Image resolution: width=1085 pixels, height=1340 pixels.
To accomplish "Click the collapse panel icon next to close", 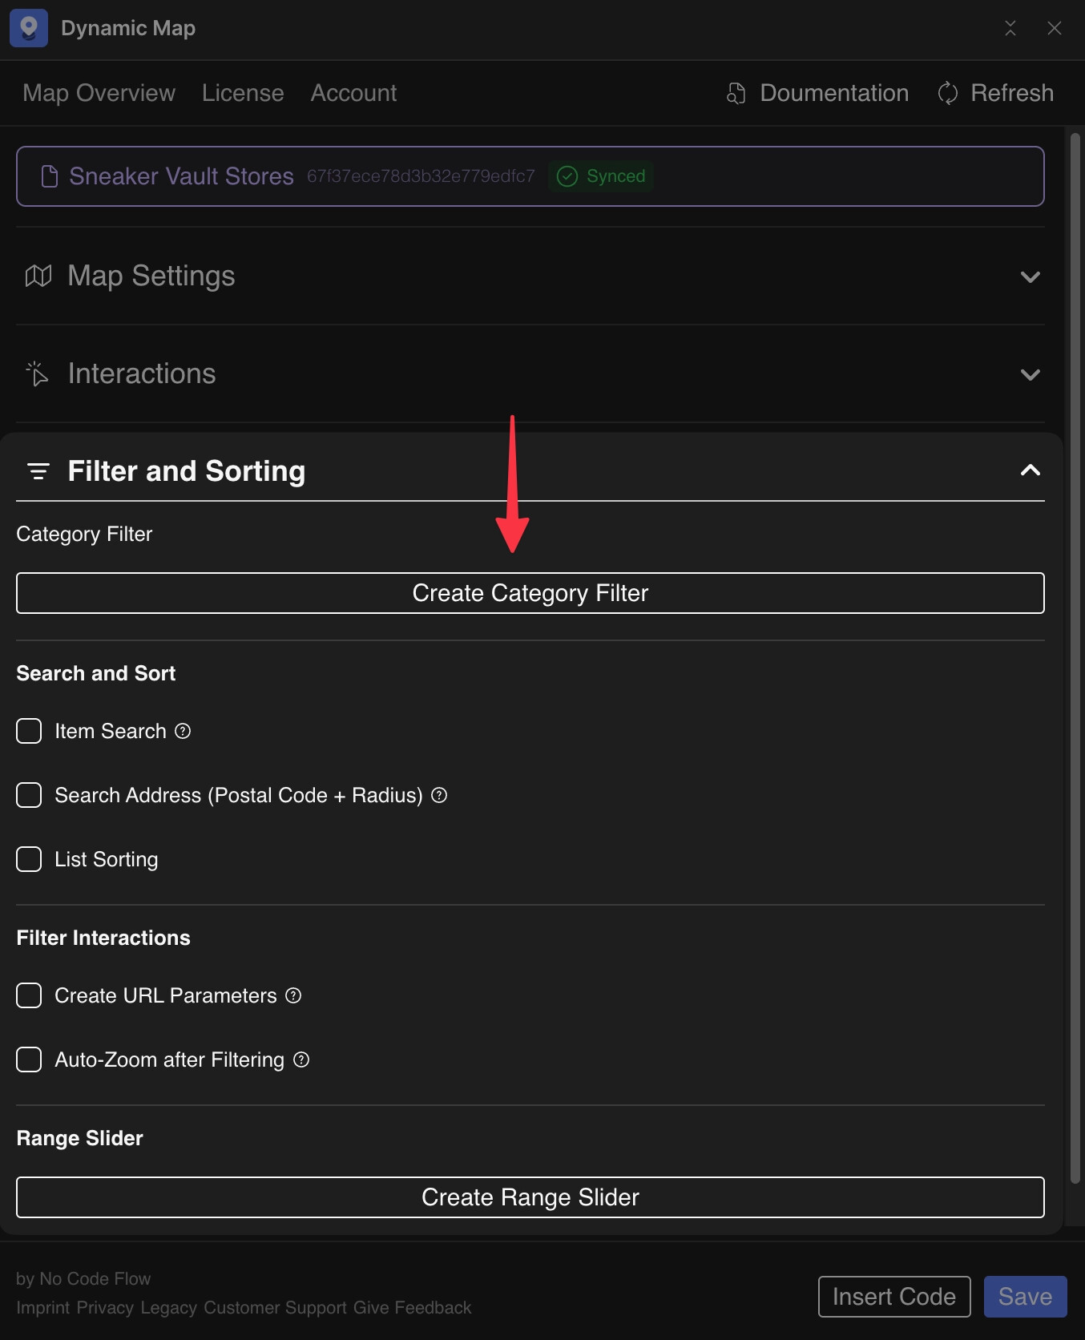I will click(1010, 28).
